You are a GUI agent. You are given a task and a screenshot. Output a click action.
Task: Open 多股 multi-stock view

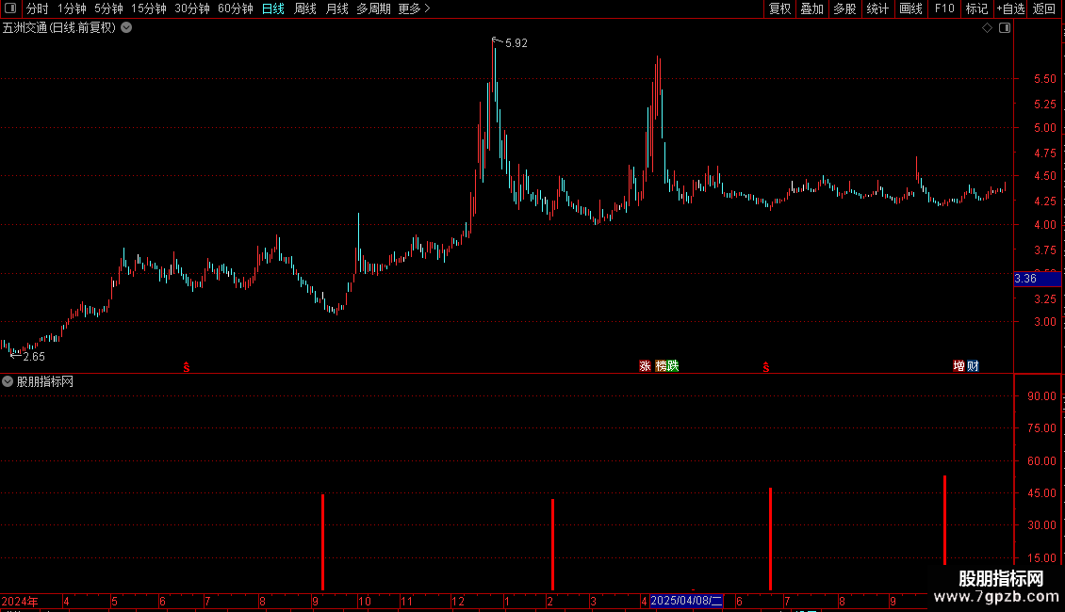point(844,8)
